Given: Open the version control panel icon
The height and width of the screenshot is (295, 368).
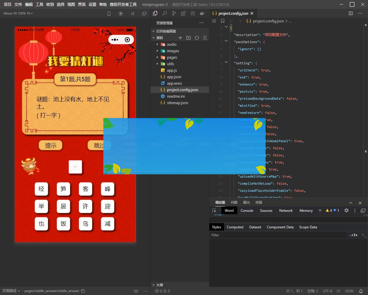Looking at the screenshot, I should (174, 13).
